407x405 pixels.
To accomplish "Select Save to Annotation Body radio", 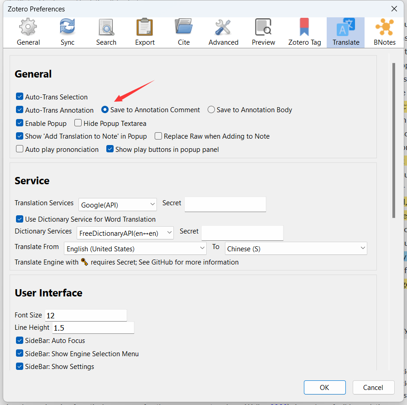I will click(211, 110).
